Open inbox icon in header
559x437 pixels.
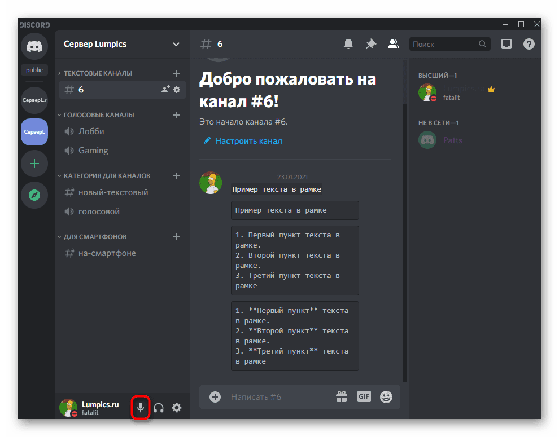pos(506,44)
